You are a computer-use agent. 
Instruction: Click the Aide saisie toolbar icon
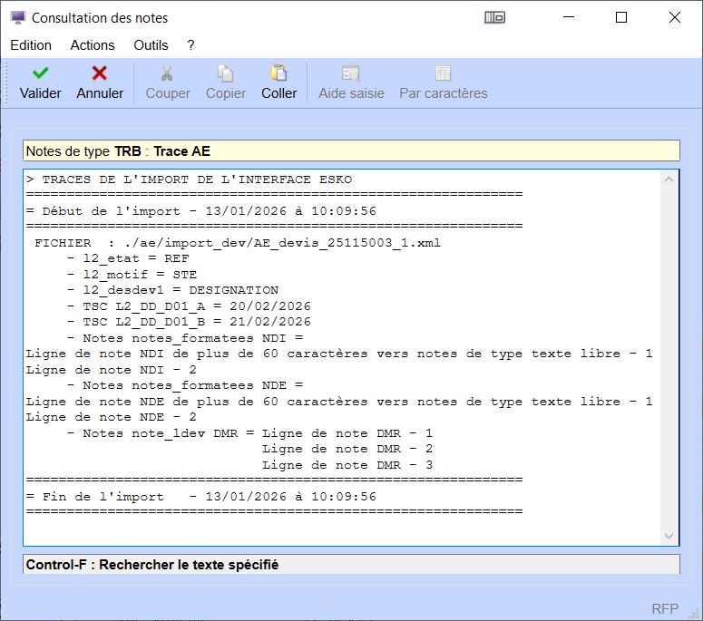(351, 73)
